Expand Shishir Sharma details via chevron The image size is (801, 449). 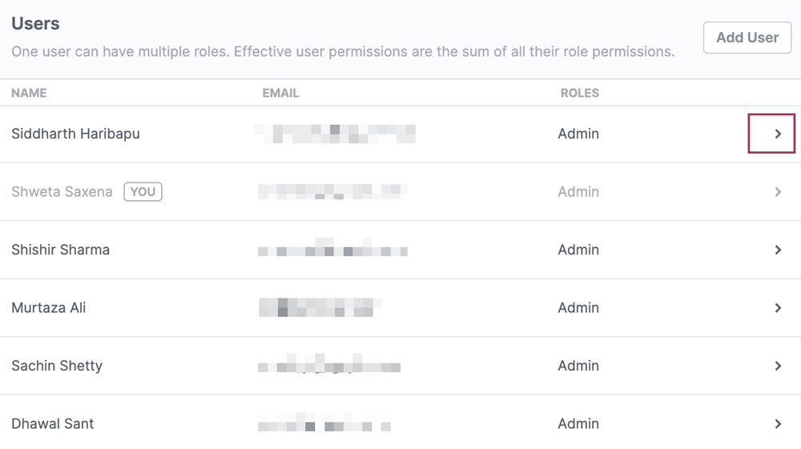[778, 250]
